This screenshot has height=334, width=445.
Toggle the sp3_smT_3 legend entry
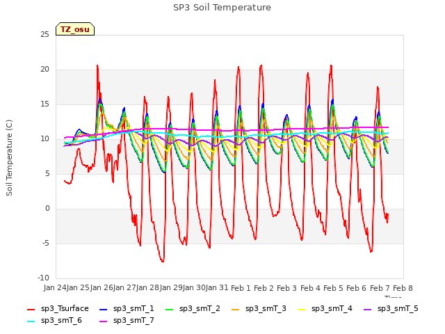(x=259, y=309)
